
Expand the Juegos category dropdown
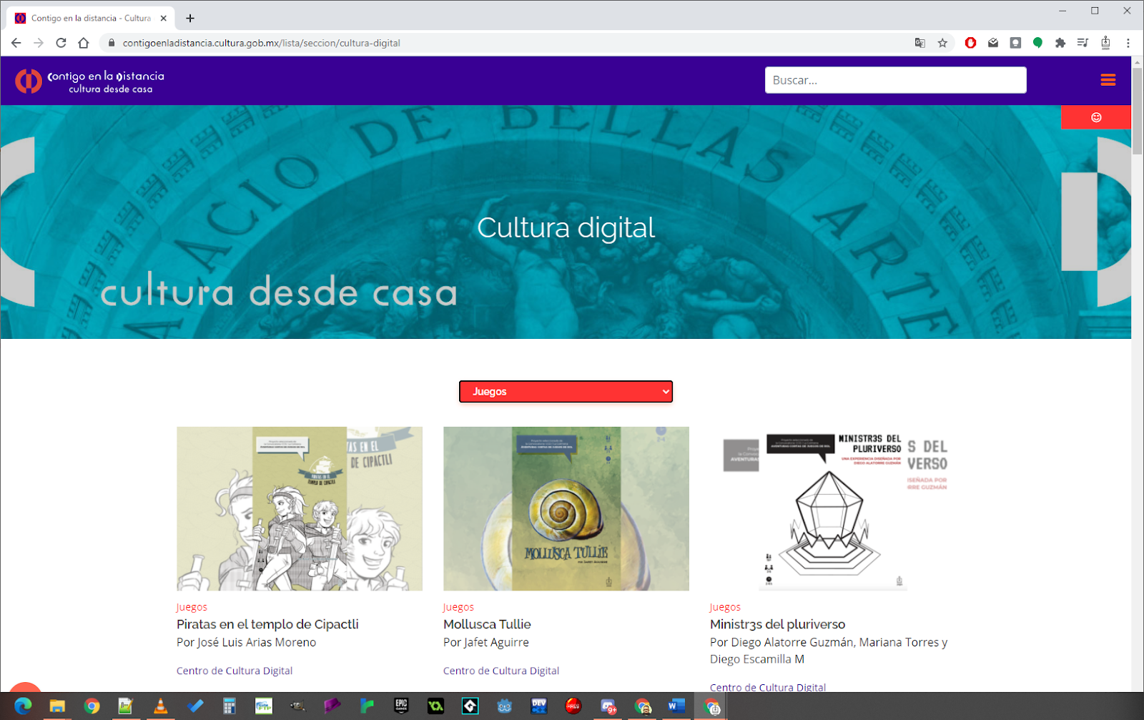(566, 391)
